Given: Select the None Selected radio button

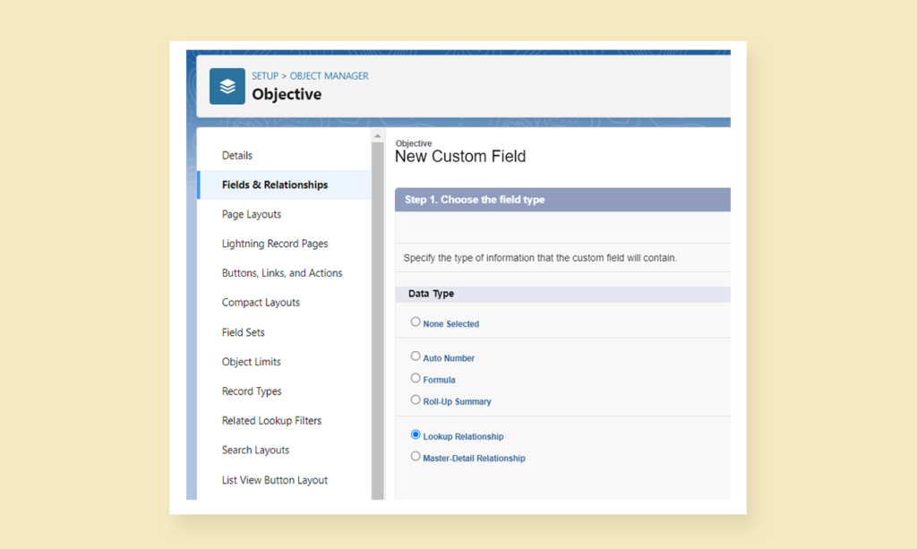Looking at the screenshot, I should tap(416, 321).
